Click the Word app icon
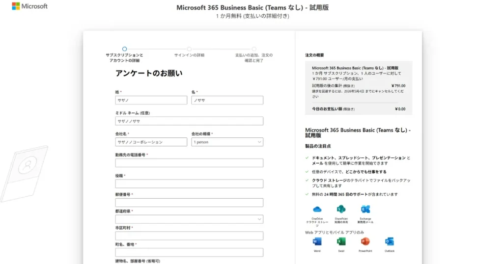Viewport: 503px width, 264px height. pyautogui.click(x=317, y=241)
